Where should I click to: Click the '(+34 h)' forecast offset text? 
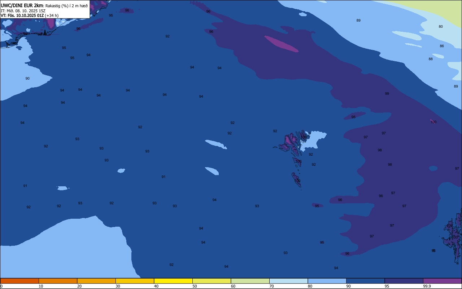(x=52, y=15)
